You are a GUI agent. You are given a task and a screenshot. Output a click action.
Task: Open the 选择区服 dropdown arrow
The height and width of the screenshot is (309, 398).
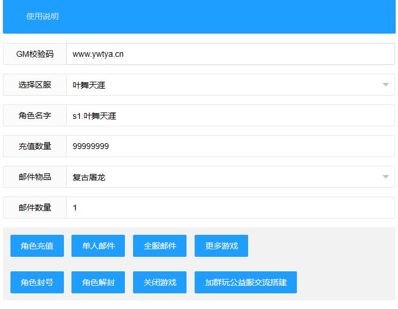point(386,85)
